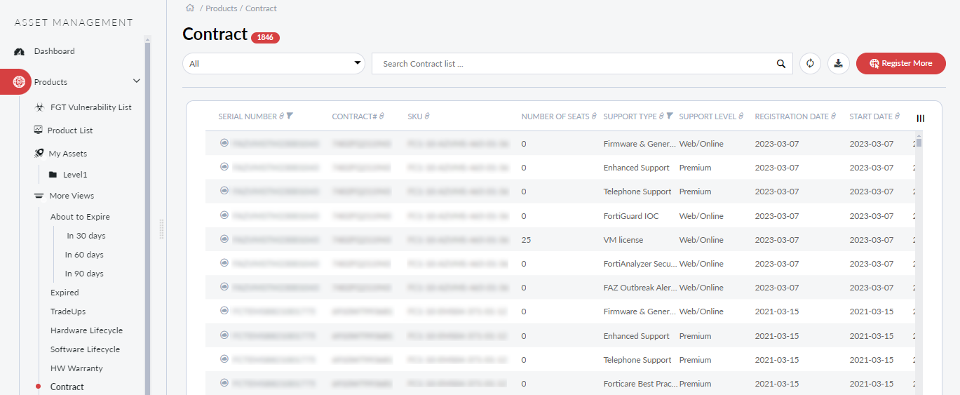Open the TradeUps view
Image resolution: width=960 pixels, height=395 pixels.
pos(68,312)
